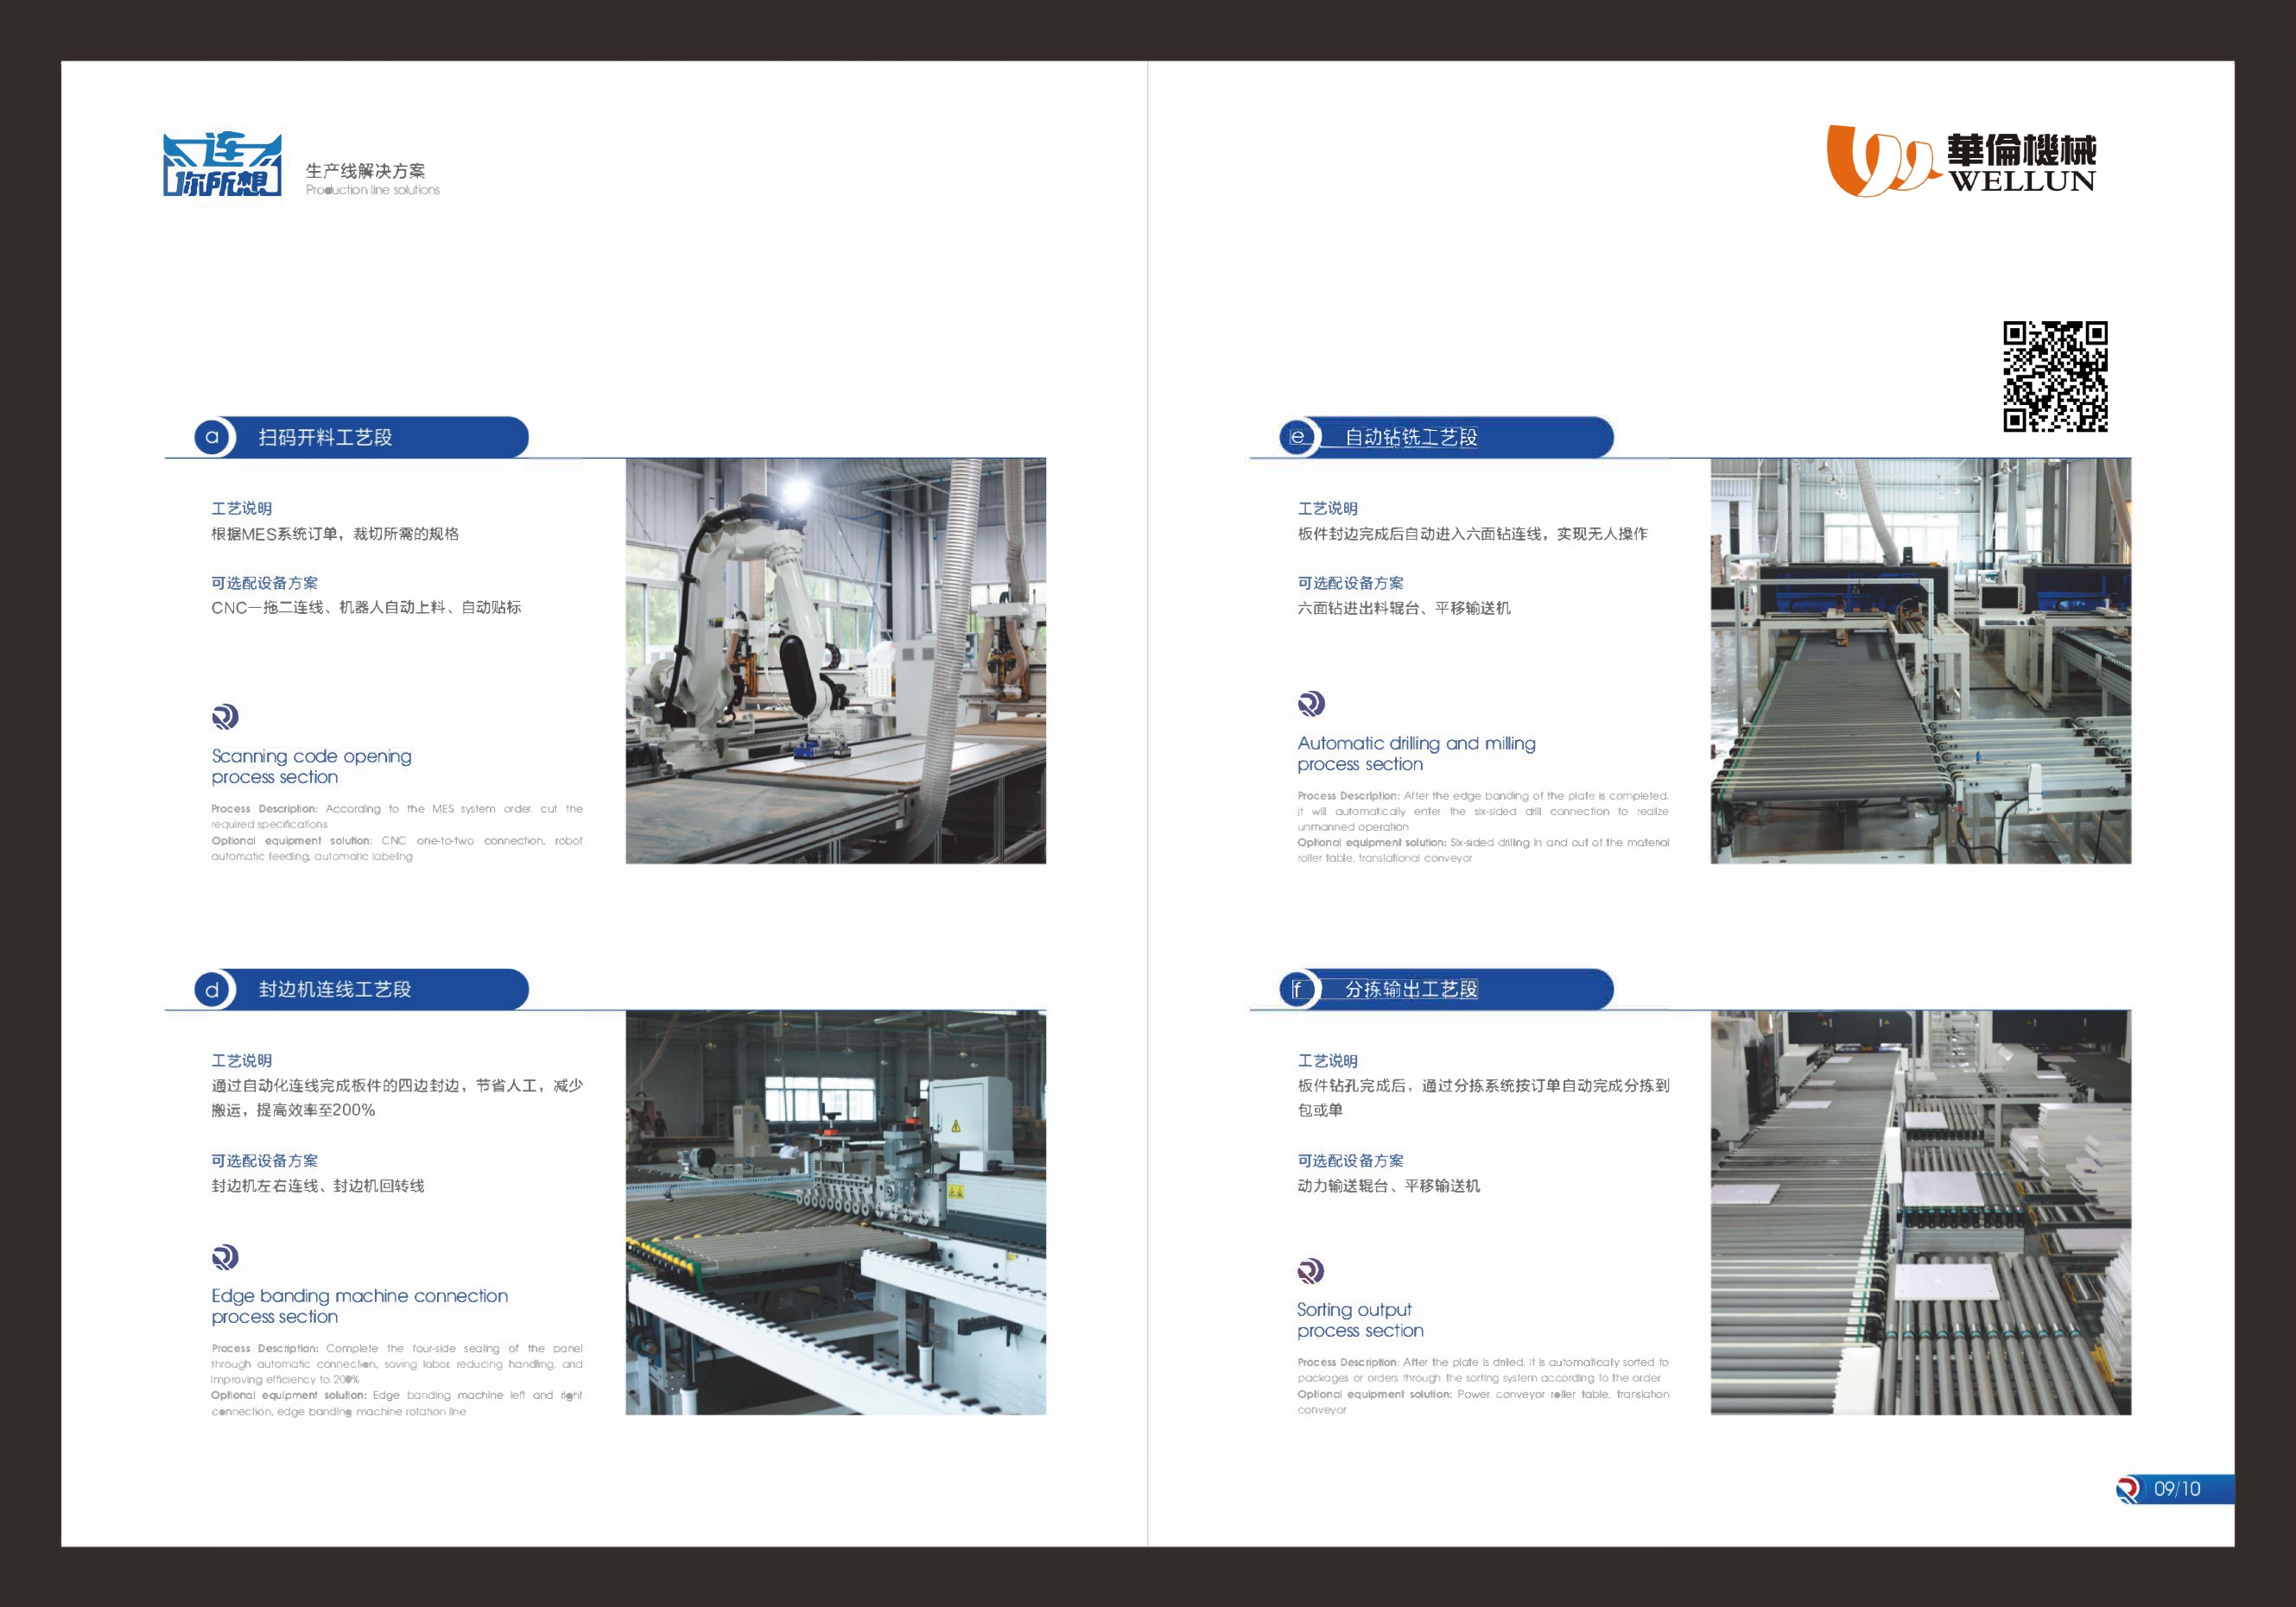Click the circled letter 'a' badge
Viewport: 2296px width, 1607px height.
coord(212,437)
